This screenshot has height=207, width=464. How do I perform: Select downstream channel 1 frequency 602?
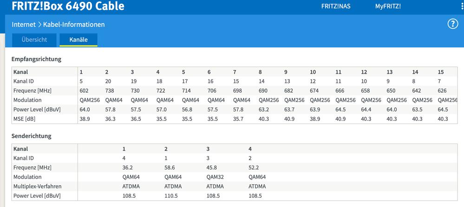84,90
